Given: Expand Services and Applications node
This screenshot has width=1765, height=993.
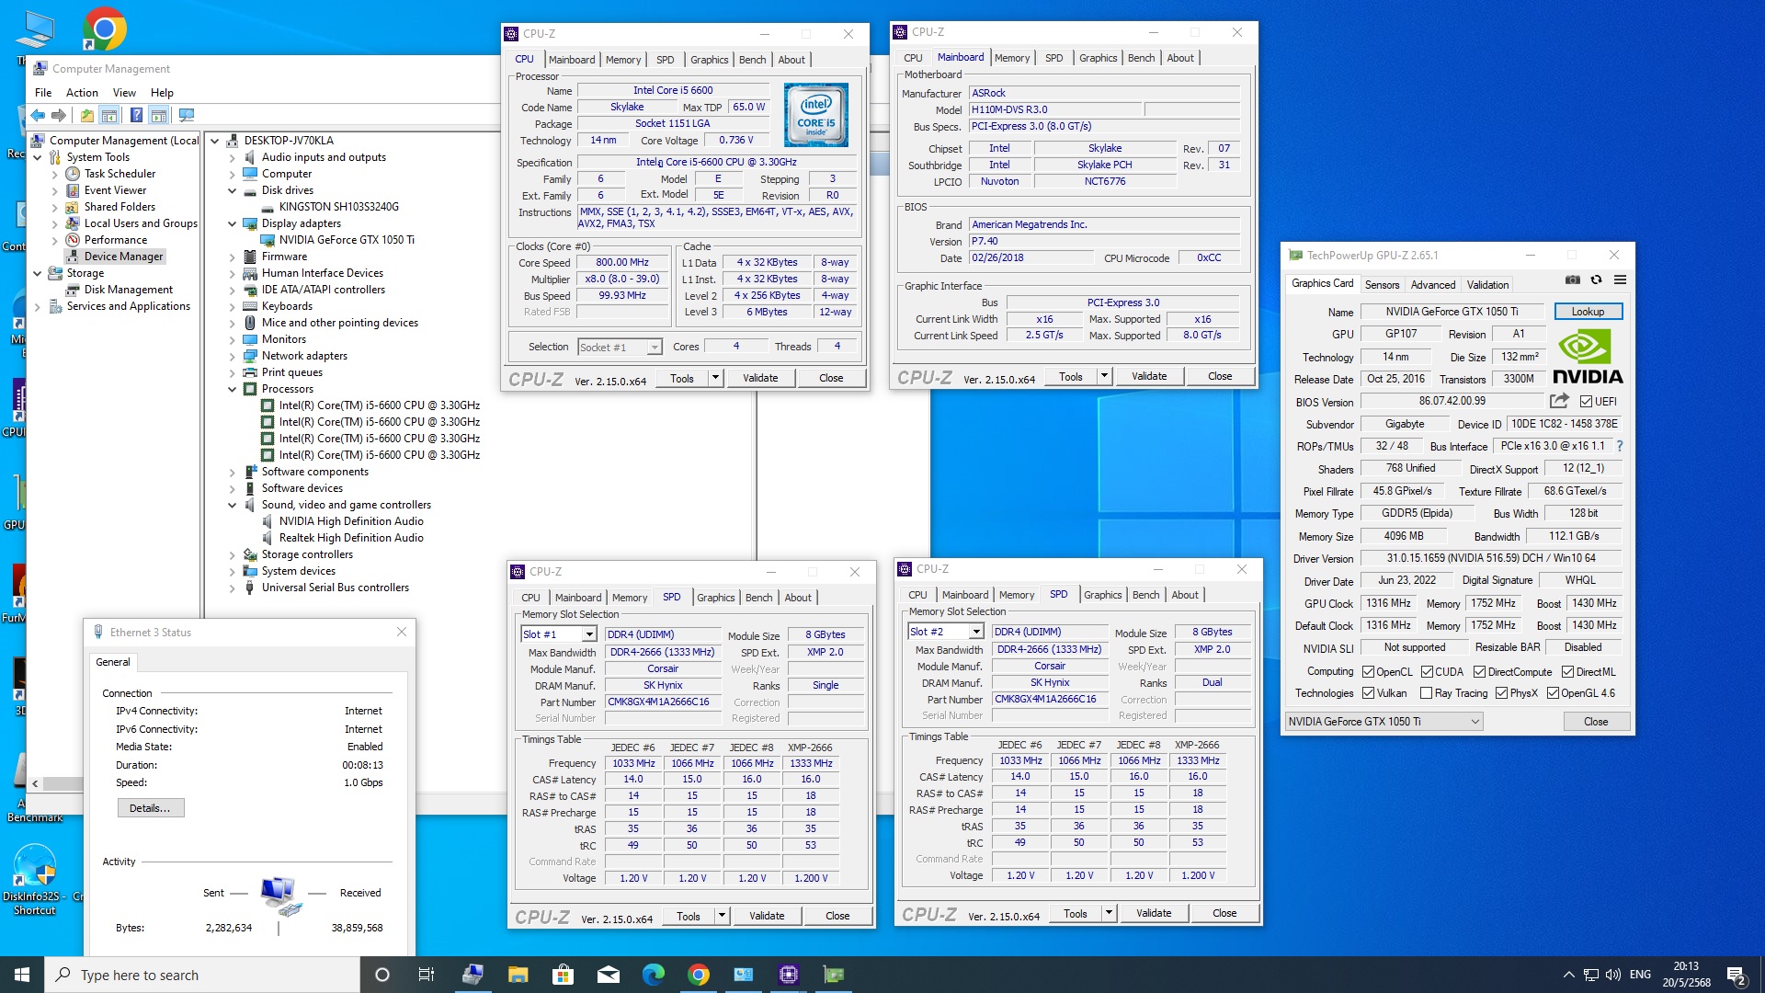Looking at the screenshot, I should [37, 307].
